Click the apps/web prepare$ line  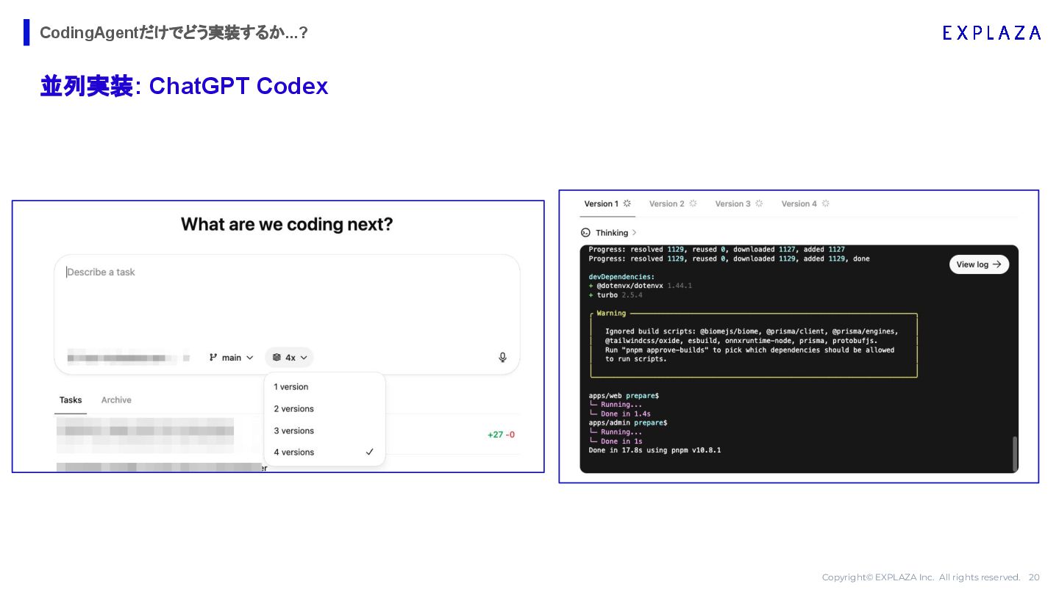point(624,396)
